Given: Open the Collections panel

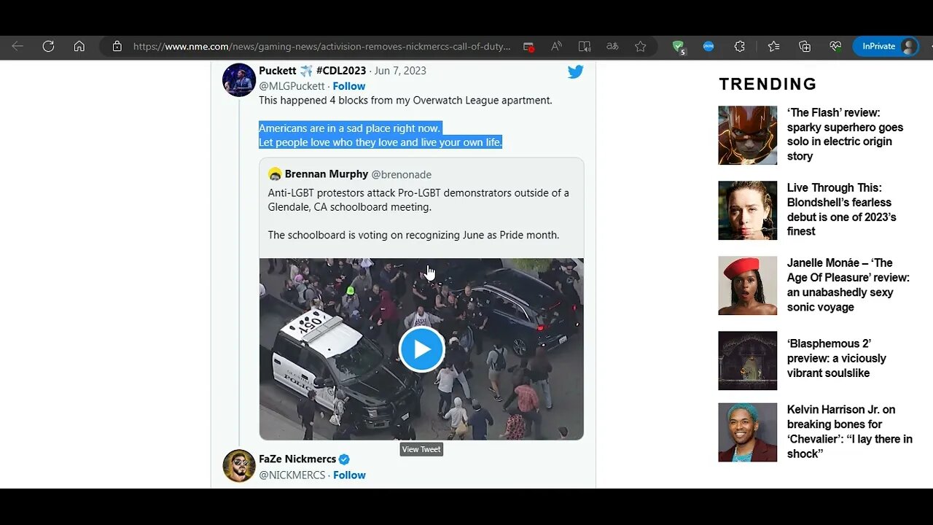Looking at the screenshot, I should (x=805, y=47).
